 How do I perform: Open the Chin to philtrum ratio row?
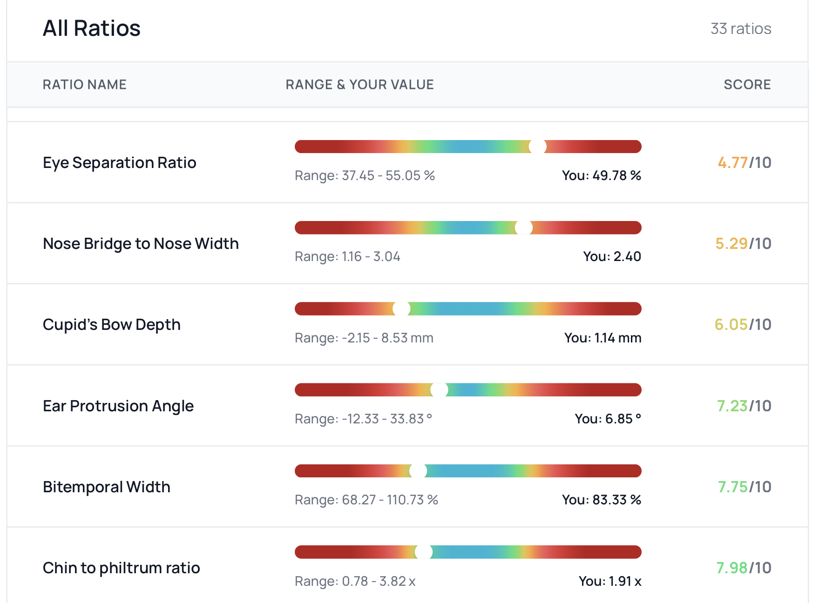coord(121,568)
